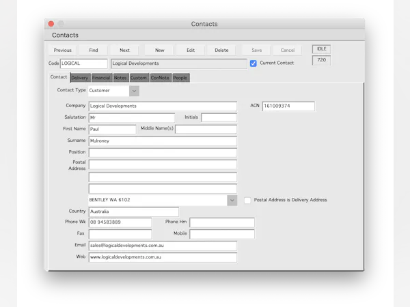Screen dimensions: 410x307
Task: Click the contact name field beside Code
Action: 179,63
